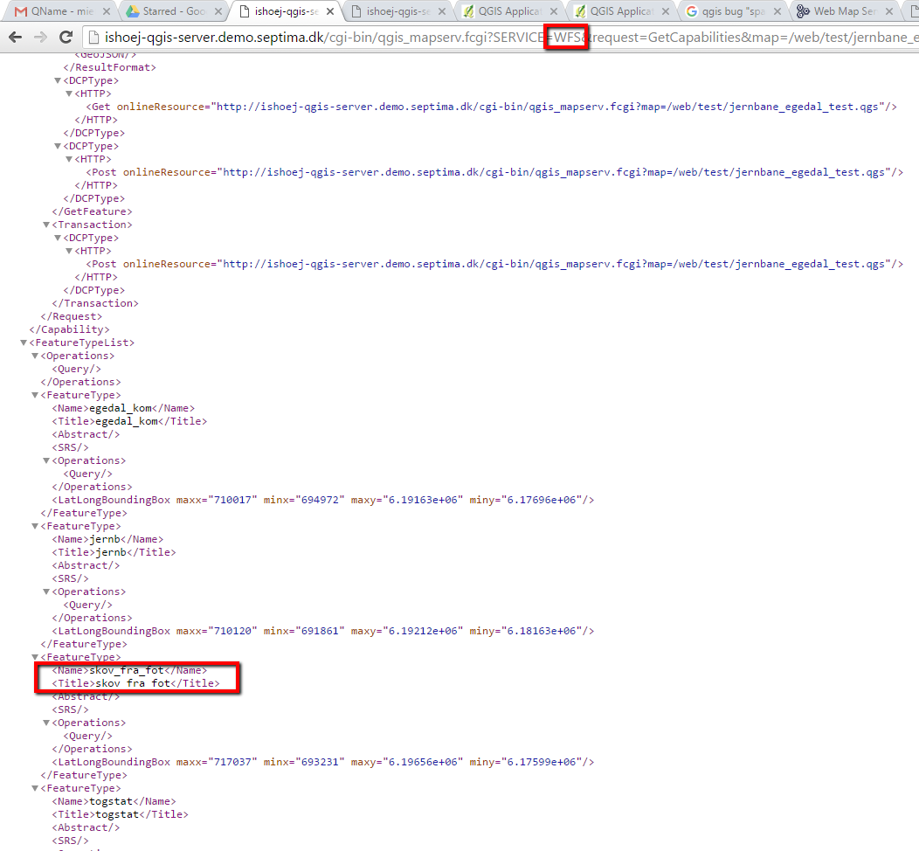Close the qgis bug Google search tab

point(778,11)
